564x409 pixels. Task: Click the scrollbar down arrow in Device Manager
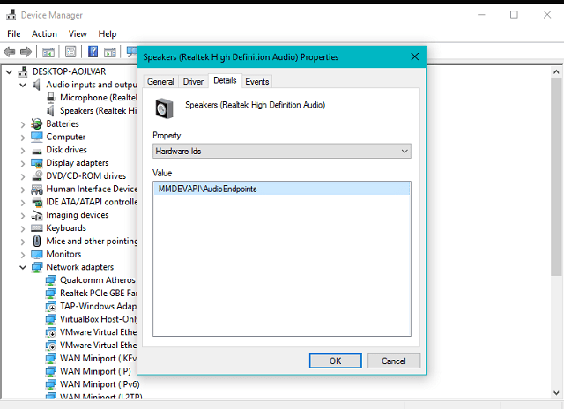[x=556, y=393]
